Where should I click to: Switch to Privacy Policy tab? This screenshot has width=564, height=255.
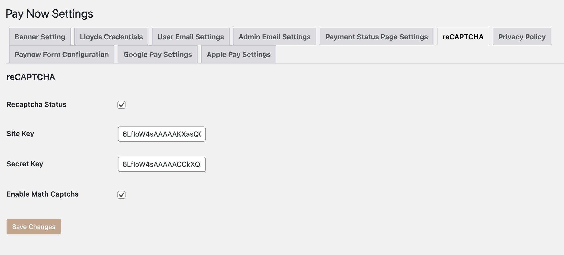[x=522, y=37]
